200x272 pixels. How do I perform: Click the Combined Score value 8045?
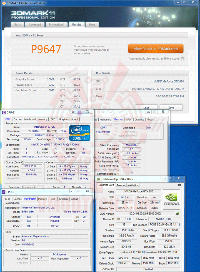[51, 90]
